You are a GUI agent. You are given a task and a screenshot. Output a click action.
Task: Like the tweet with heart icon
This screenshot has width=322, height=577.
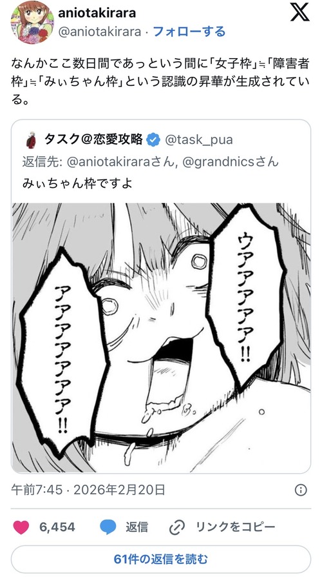(x=21, y=527)
